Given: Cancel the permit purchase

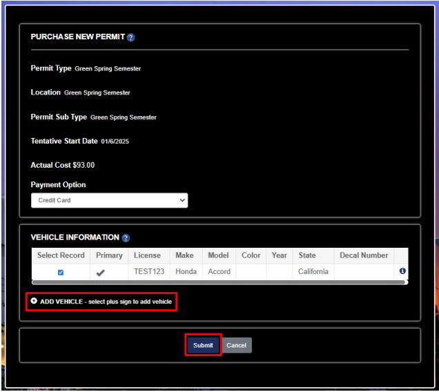Looking at the screenshot, I should (x=236, y=345).
